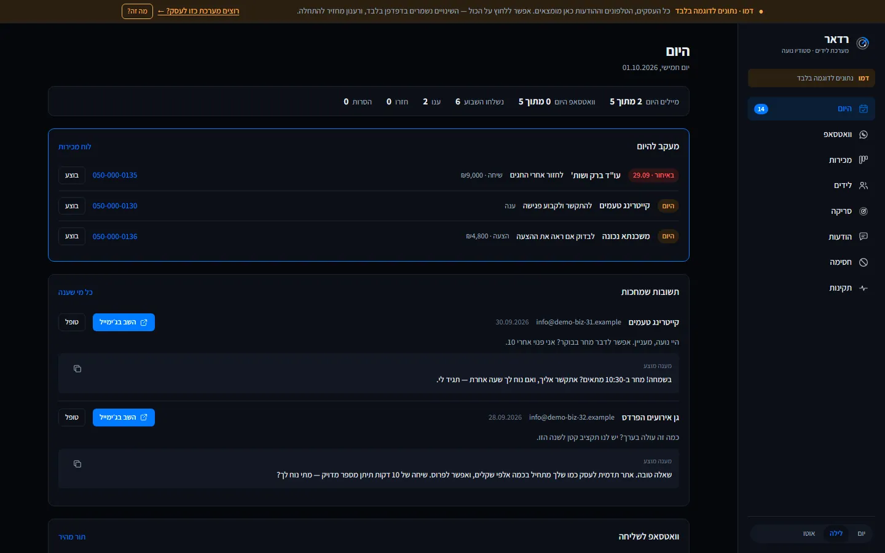Open the וואטסאפ sidebar section
Viewport: 885px width, 553px height.
pyautogui.click(x=811, y=135)
